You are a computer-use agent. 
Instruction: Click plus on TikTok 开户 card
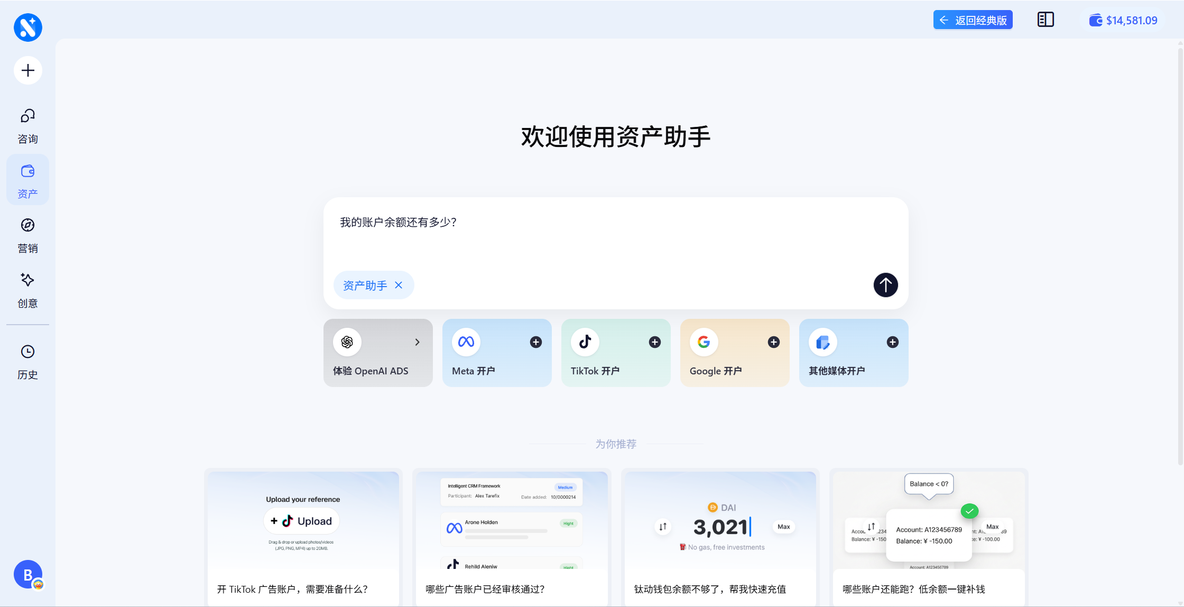click(x=654, y=342)
